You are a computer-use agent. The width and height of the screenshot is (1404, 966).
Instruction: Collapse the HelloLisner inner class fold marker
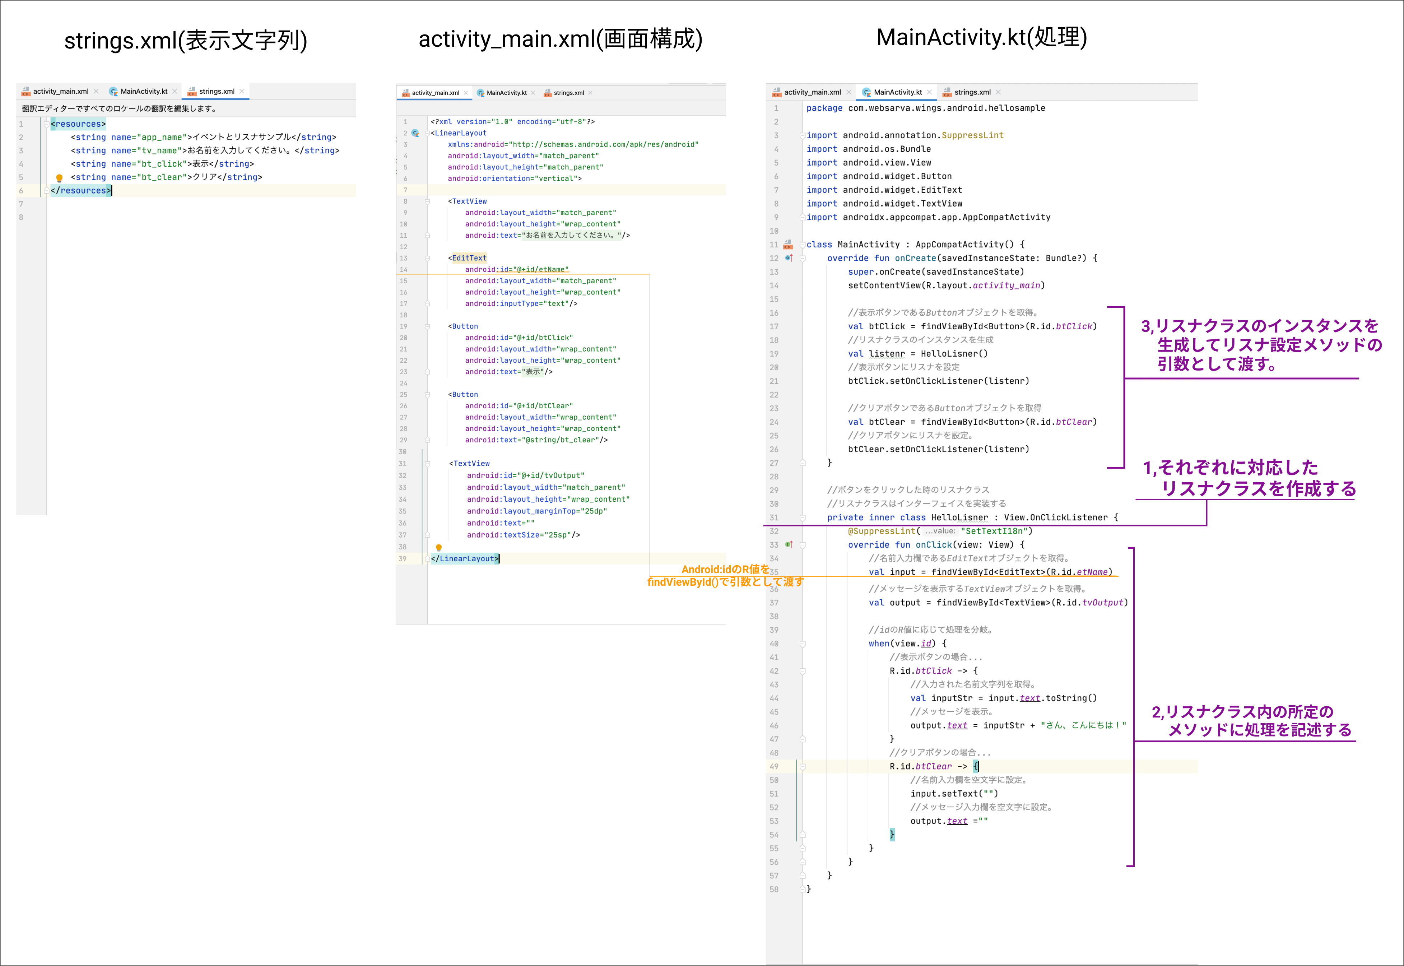tap(803, 518)
